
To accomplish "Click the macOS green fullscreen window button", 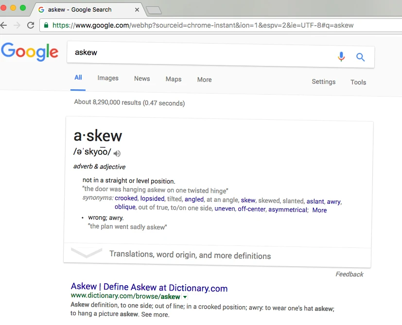I will pyautogui.click(x=23, y=8).
